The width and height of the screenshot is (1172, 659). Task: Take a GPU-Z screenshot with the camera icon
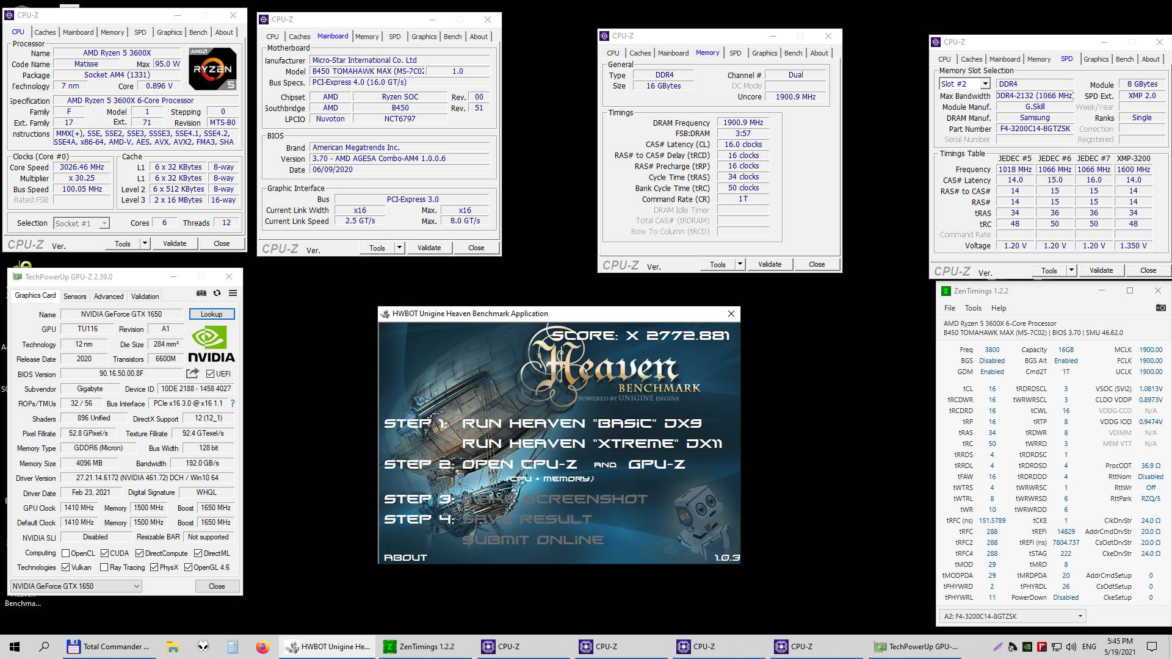(x=201, y=293)
